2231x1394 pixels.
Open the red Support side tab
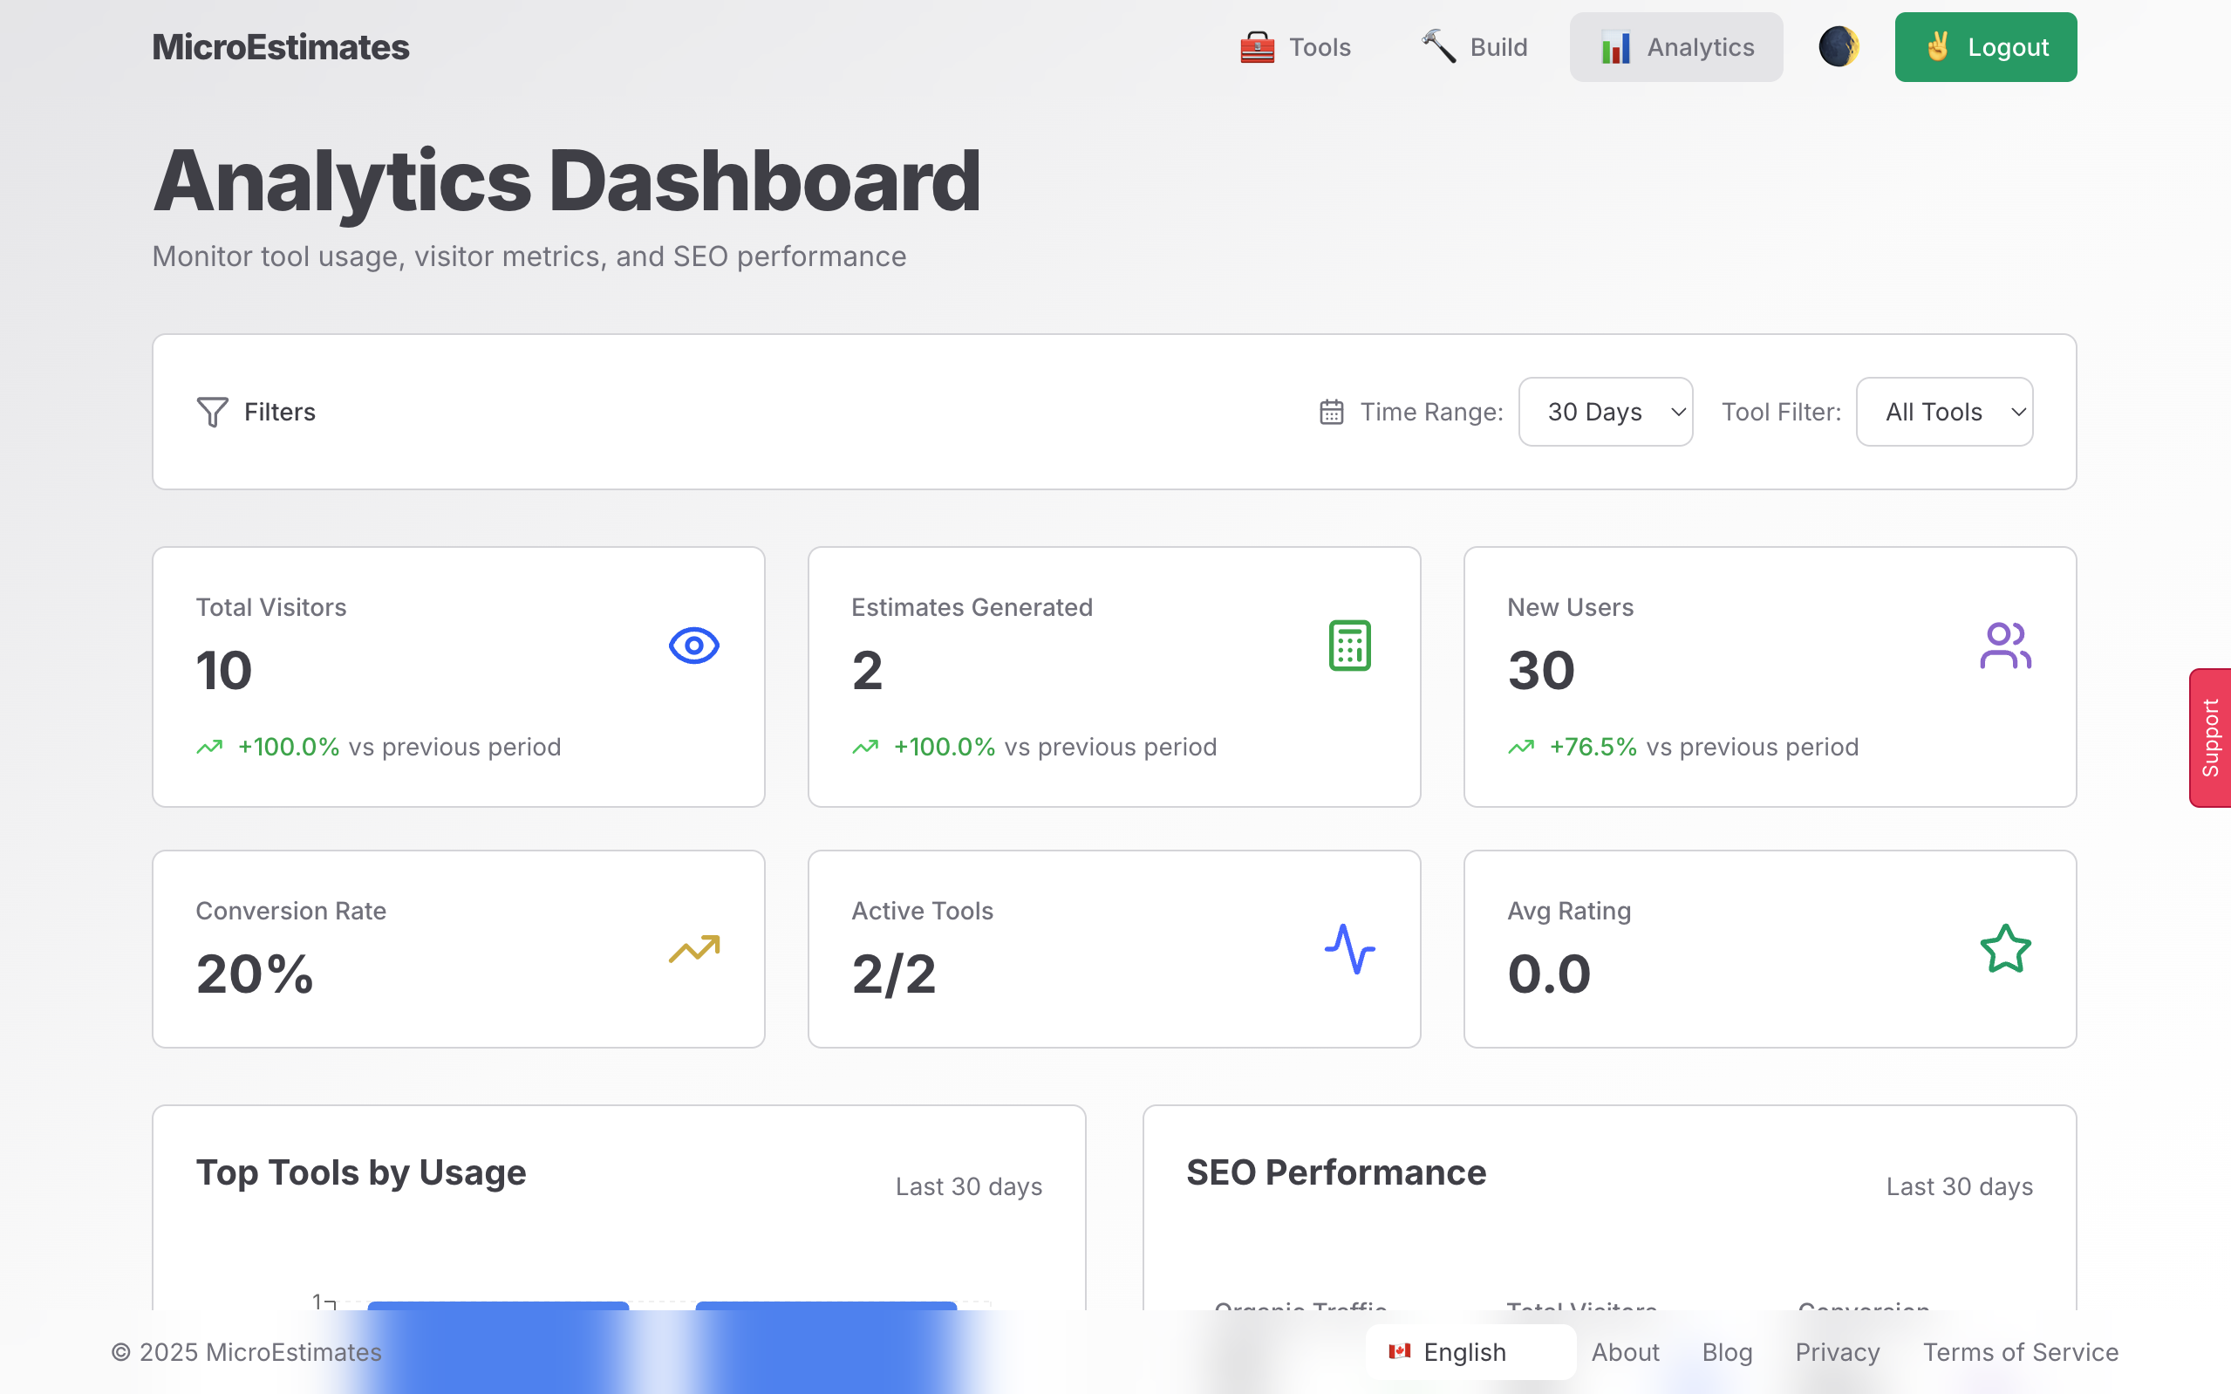[x=2210, y=738]
